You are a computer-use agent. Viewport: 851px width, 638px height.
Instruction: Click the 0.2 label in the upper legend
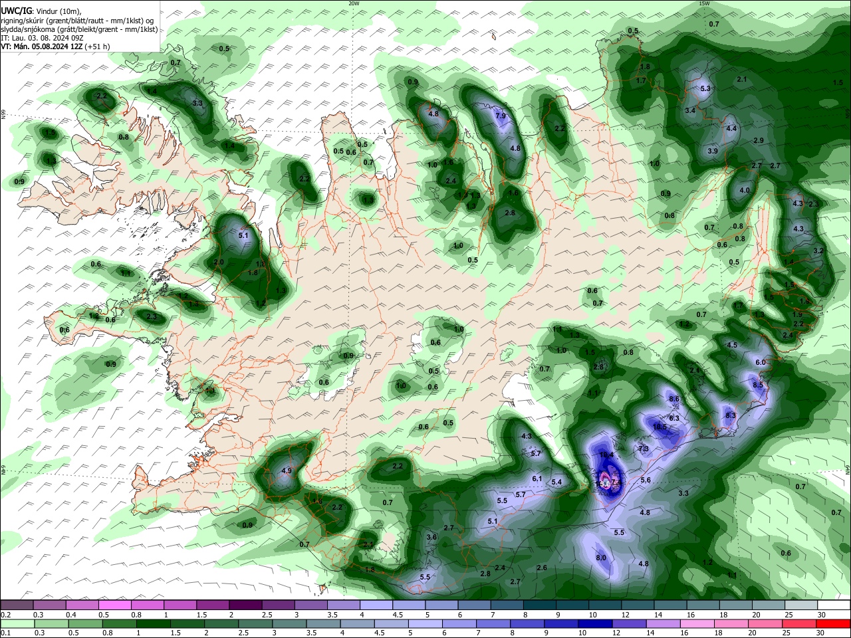pyautogui.click(x=5, y=615)
